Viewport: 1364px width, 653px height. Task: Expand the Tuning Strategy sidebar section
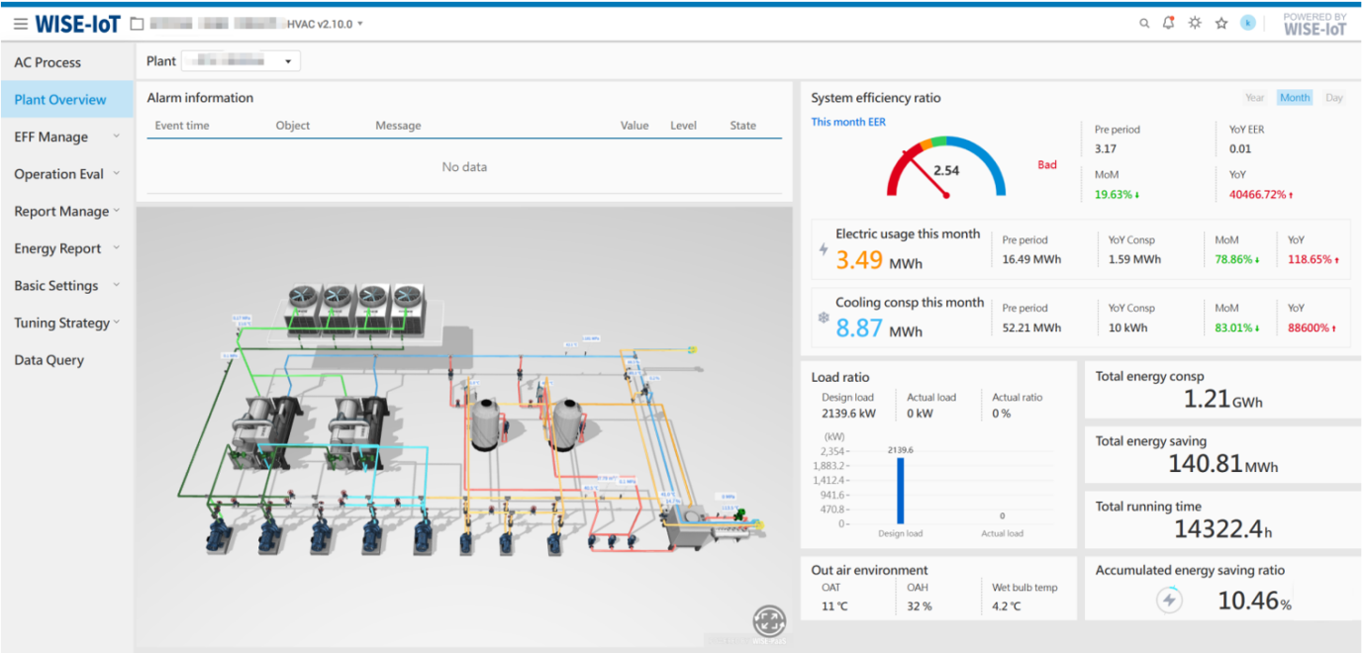click(x=65, y=323)
